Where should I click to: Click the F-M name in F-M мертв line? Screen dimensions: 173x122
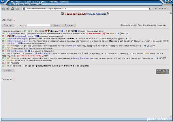pyautogui.click(x=10, y=63)
